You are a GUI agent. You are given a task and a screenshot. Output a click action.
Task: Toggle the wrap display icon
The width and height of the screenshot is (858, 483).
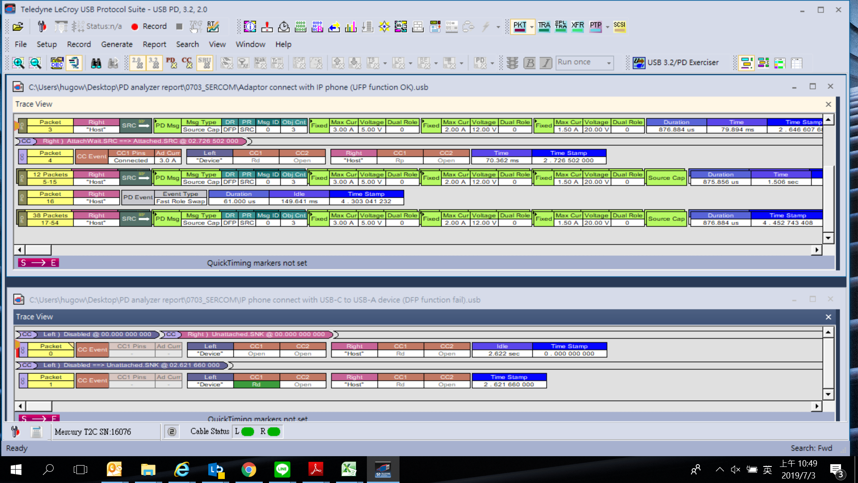(x=74, y=63)
